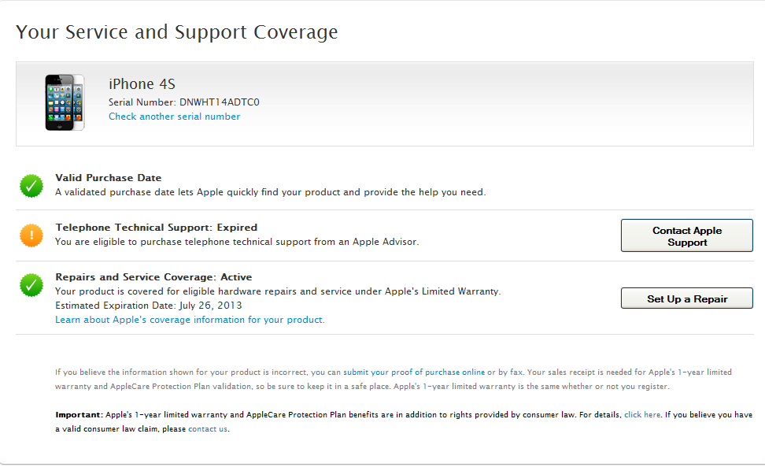Click the Your Service and Support Coverage heading
This screenshot has width=765, height=467.
tap(177, 32)
